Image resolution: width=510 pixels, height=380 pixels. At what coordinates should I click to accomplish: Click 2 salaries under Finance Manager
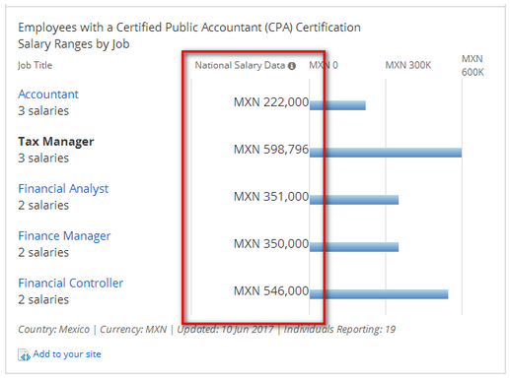click(x=43, y=253)
